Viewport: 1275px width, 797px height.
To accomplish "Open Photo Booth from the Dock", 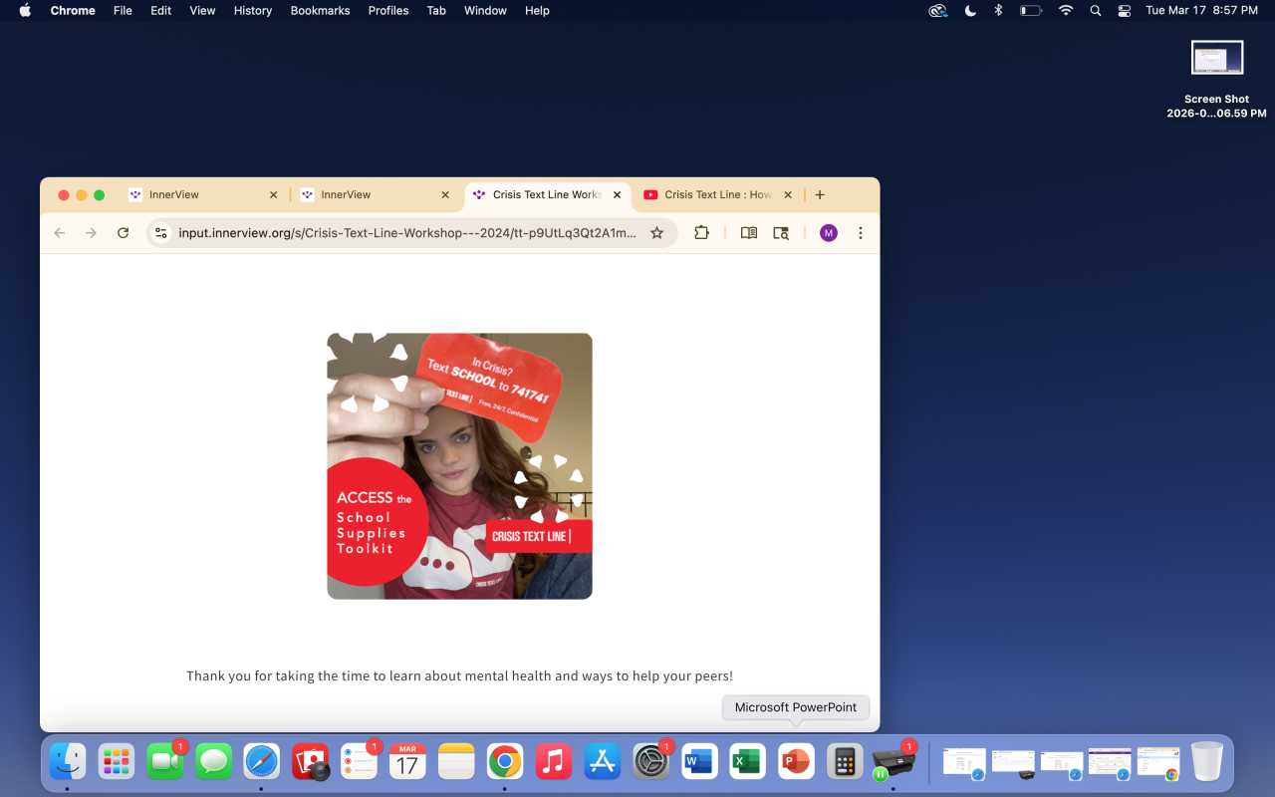I will coord(311,762).
